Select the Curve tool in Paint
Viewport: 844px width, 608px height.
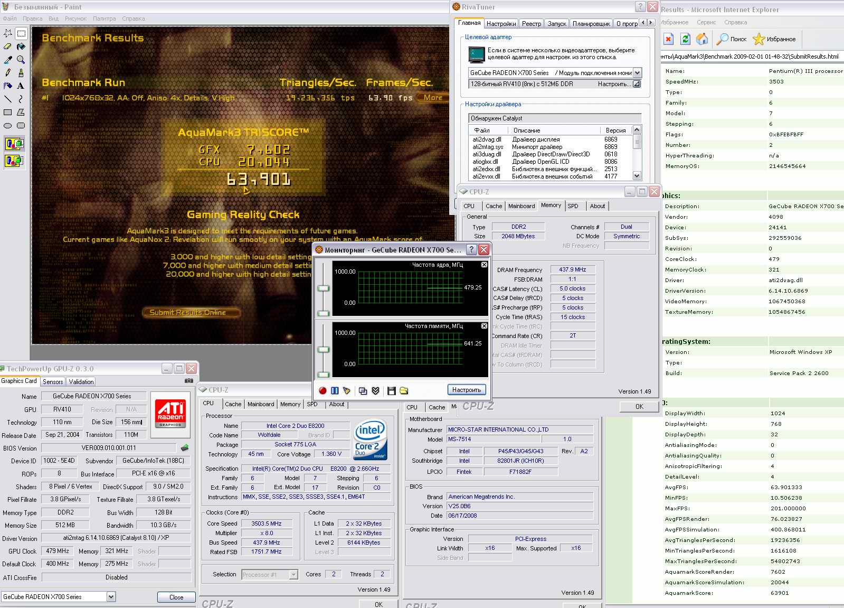pyautogui.click(x=21, y=99)
